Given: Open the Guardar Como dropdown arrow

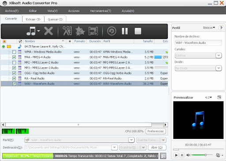Looking at the screenshot, I should (x=163, y=140).
